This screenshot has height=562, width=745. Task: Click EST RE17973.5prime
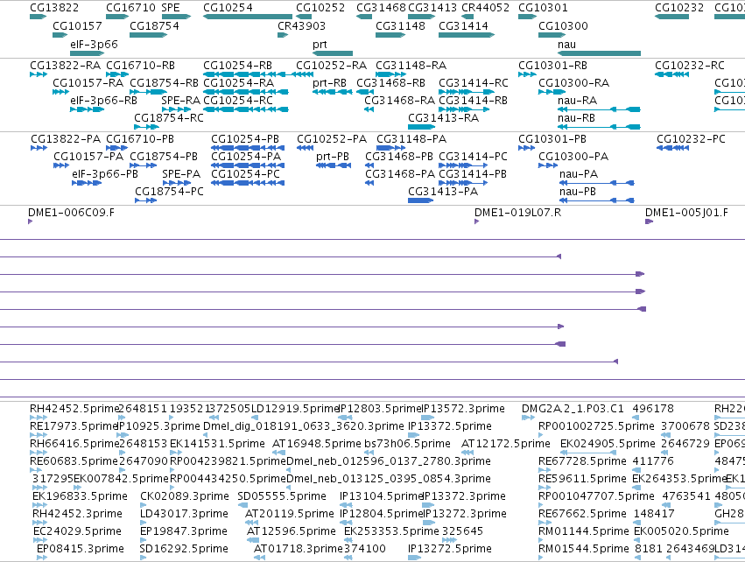[x=74, y=426]
